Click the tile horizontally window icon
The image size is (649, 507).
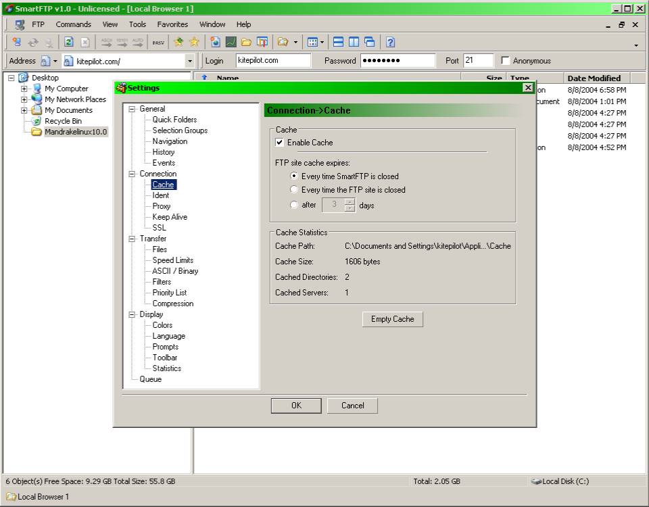click(x=338, y=42)
